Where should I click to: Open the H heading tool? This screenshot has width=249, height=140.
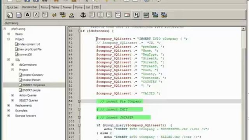pos(136,15)
